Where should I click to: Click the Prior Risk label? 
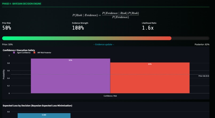(6, 23)
